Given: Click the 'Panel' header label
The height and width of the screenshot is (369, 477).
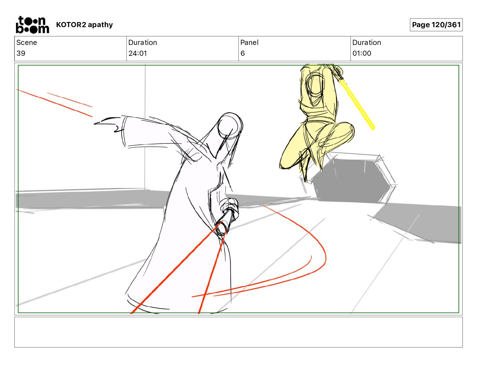Looking at the screenshot, I should [249, 43].
